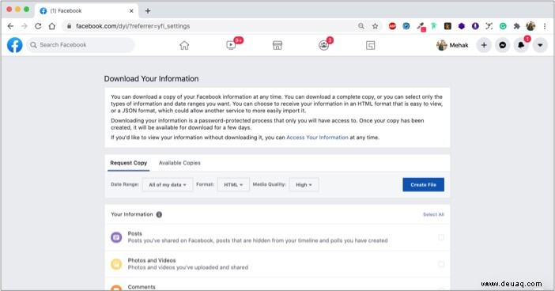Click the green Grammarly extension icon

tap(503, 26)
